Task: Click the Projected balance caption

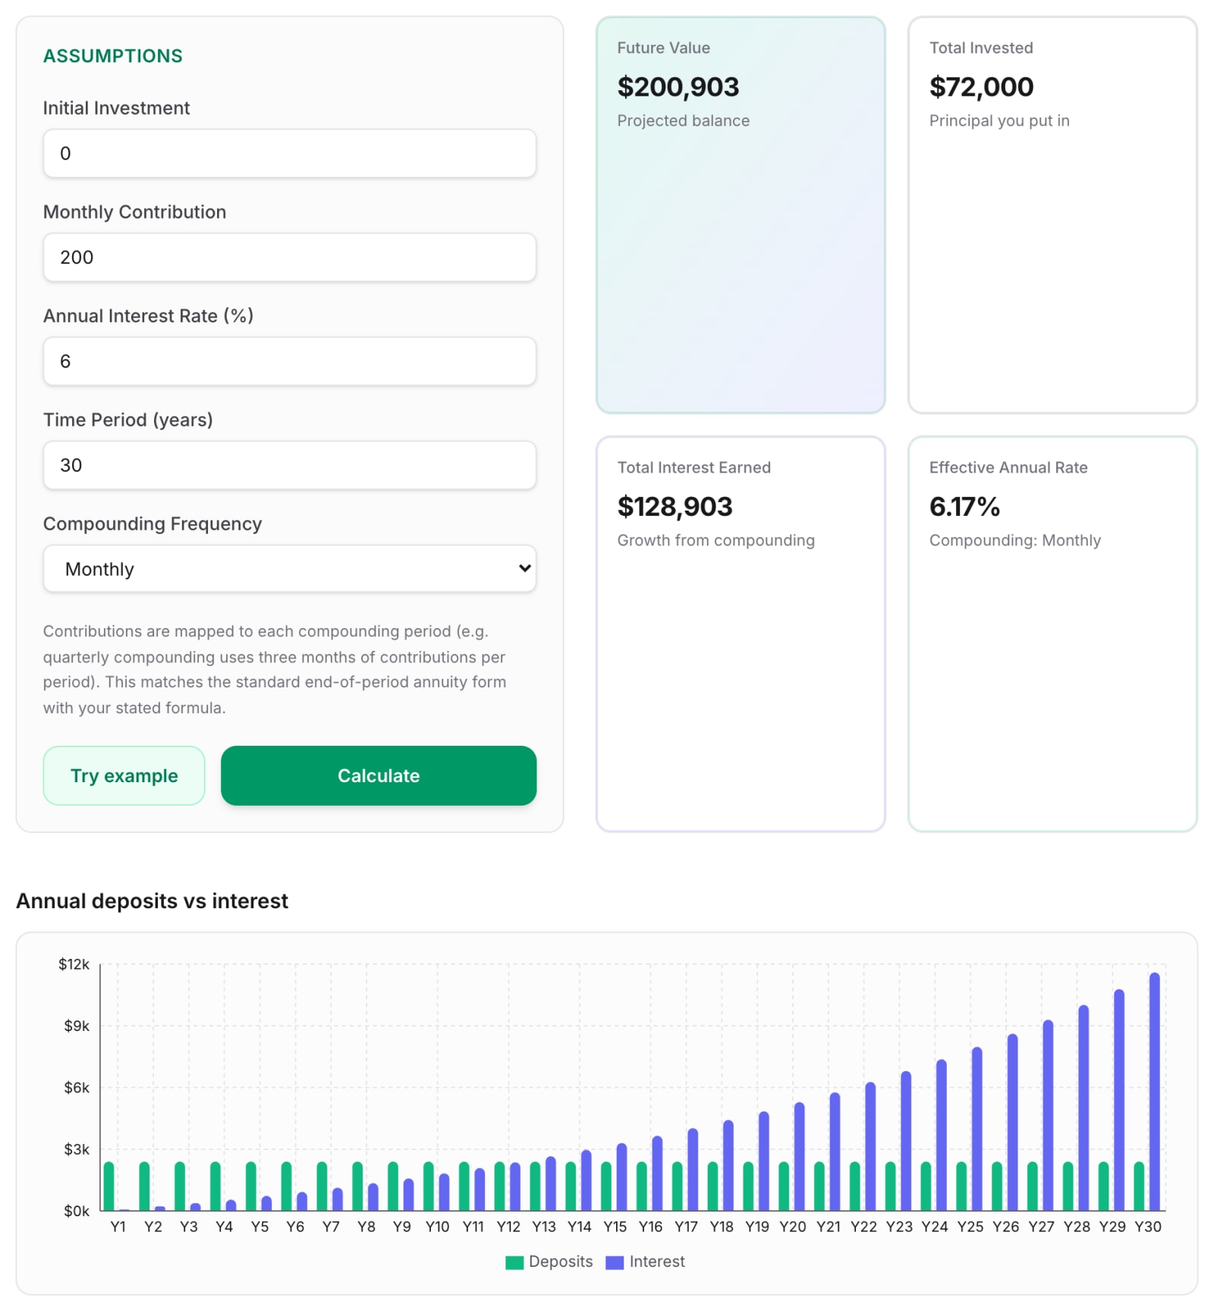Action: (683, 121)
